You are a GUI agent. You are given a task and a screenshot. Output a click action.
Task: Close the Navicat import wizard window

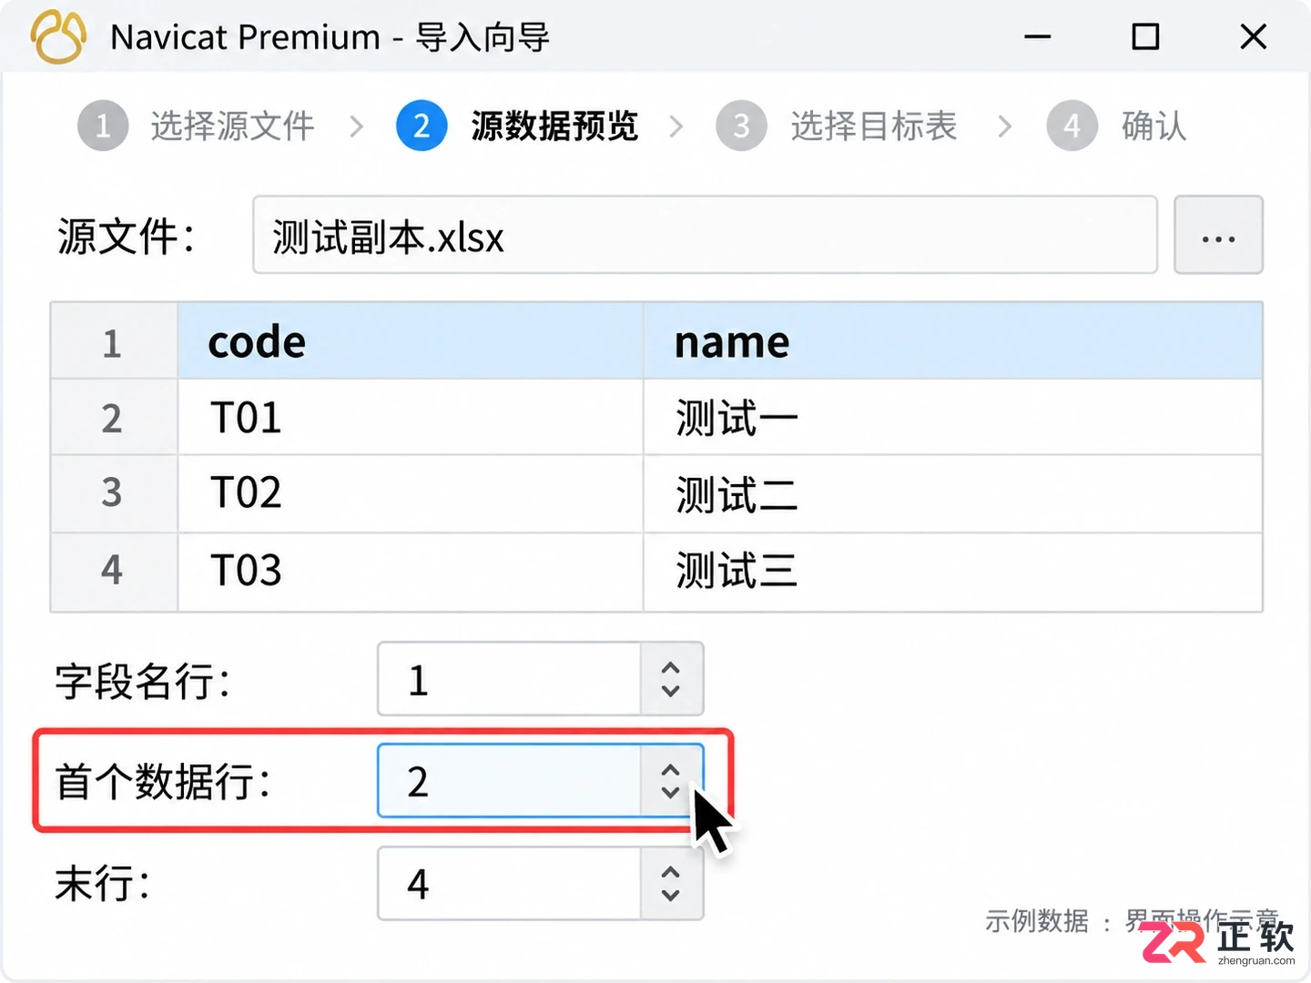[1254, 37]
